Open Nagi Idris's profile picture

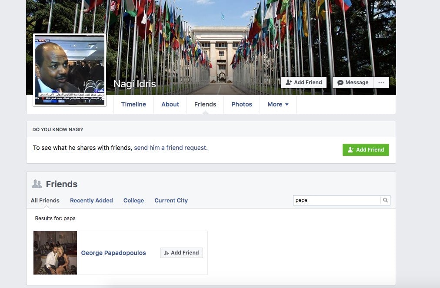70,70
